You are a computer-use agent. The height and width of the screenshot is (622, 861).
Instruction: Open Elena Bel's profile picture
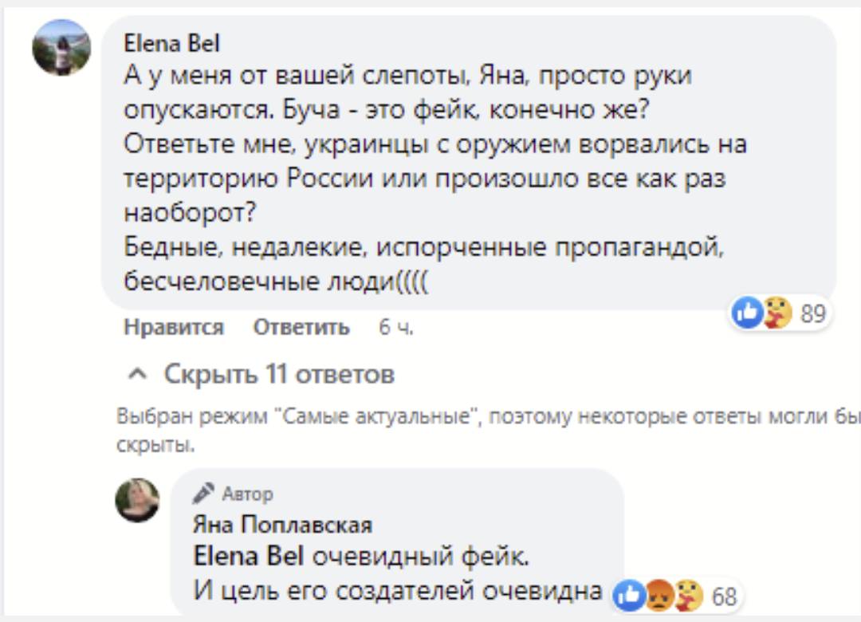[x=61, y=48]
